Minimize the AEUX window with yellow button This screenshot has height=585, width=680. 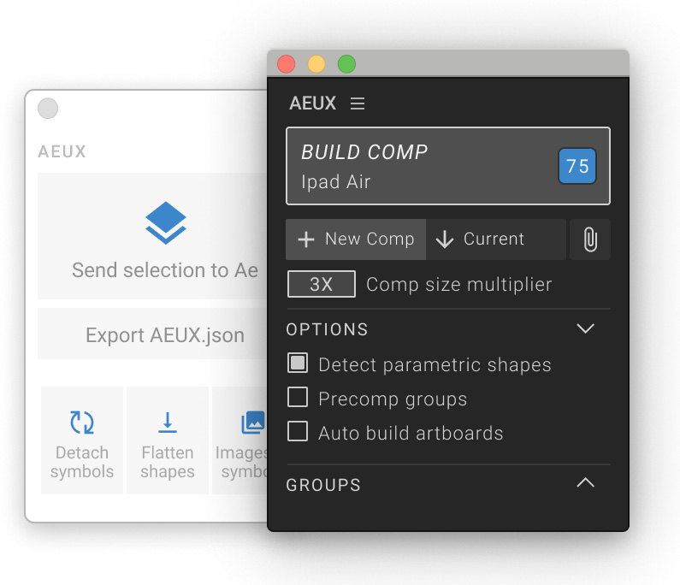click(x=316, y=64)
